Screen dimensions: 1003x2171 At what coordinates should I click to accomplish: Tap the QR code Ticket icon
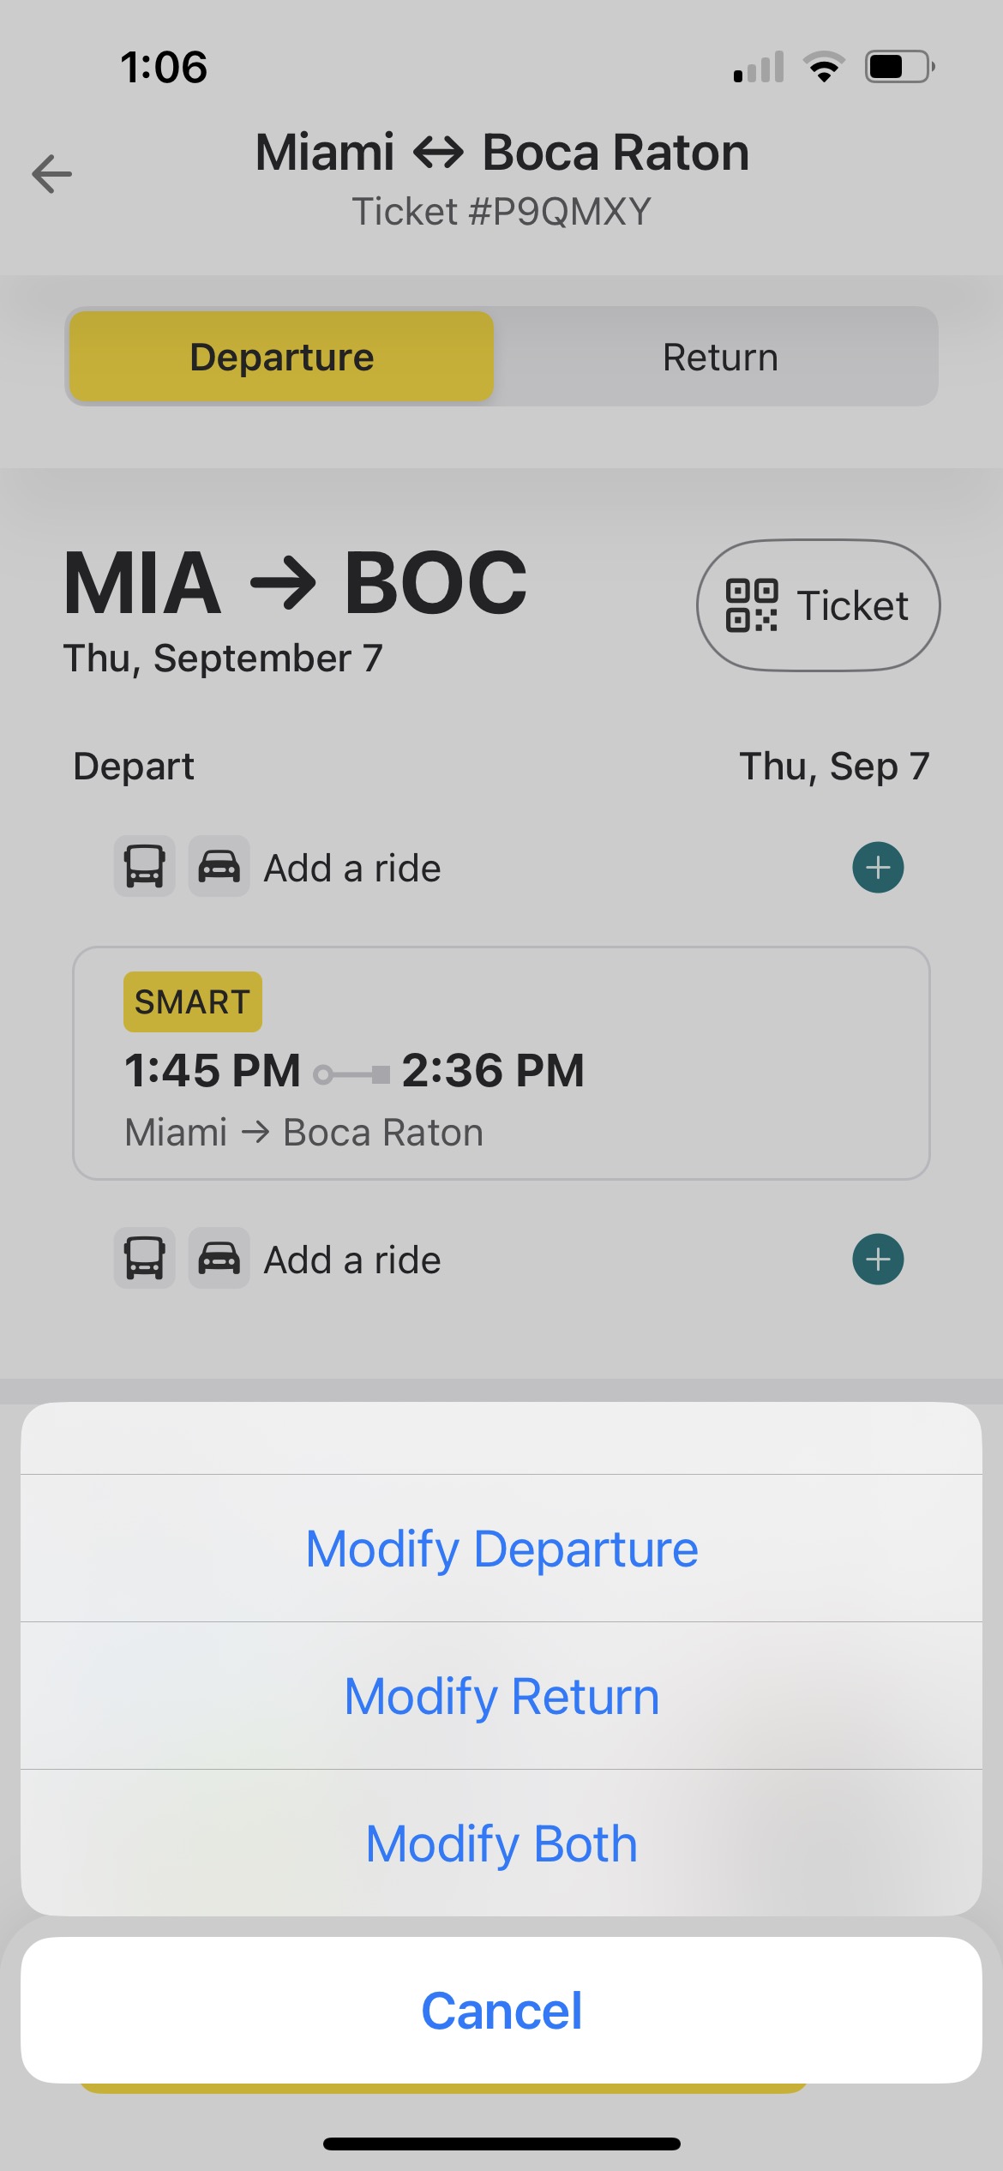coord(752,605)
